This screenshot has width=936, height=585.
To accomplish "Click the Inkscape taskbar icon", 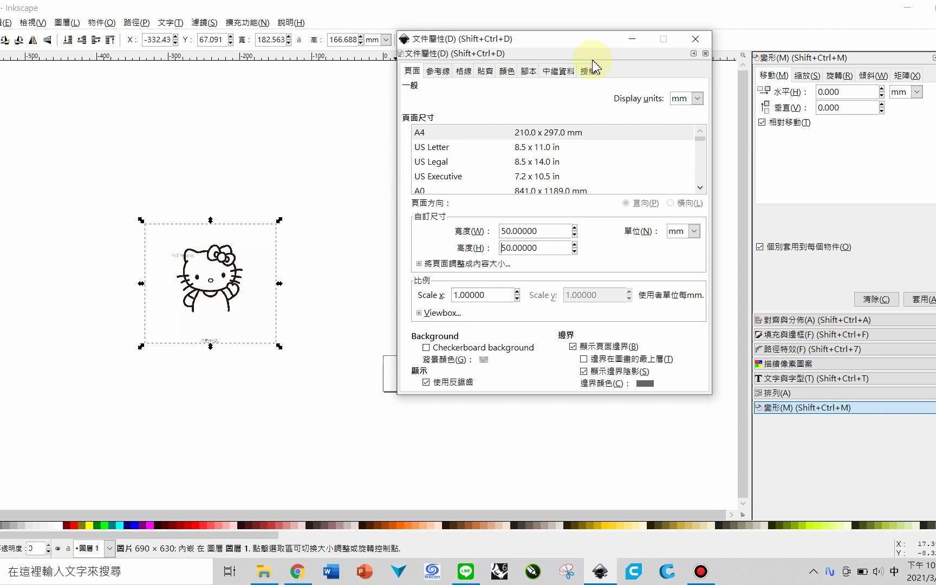I will pyautogui.click(x=600, y=571).
